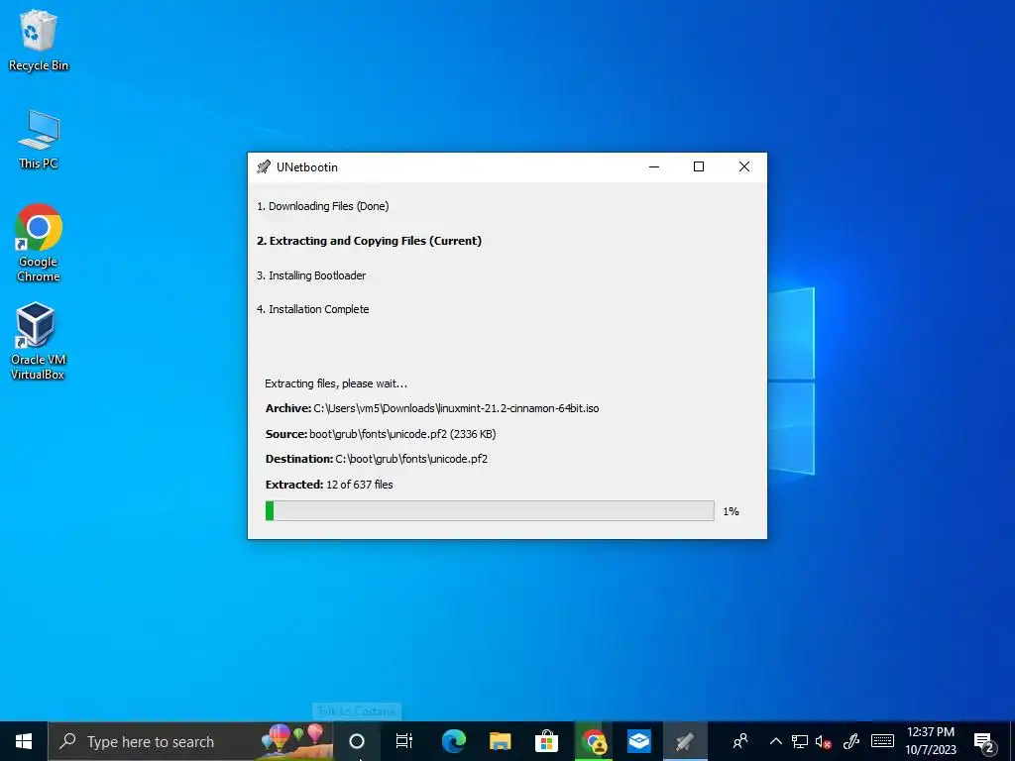This screenshot has width=1015, height=761.
Task: Show hidden system tray icons
Action: 775,741
